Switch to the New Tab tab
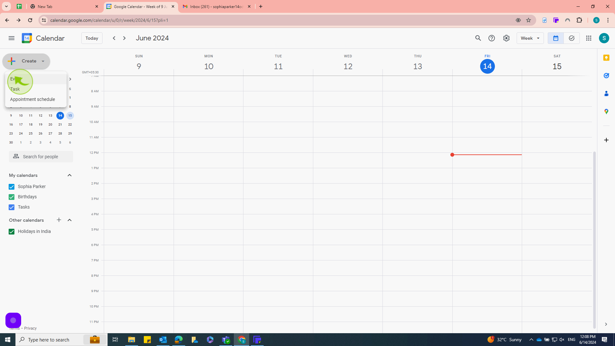615x346 pixels. [64, 6]
